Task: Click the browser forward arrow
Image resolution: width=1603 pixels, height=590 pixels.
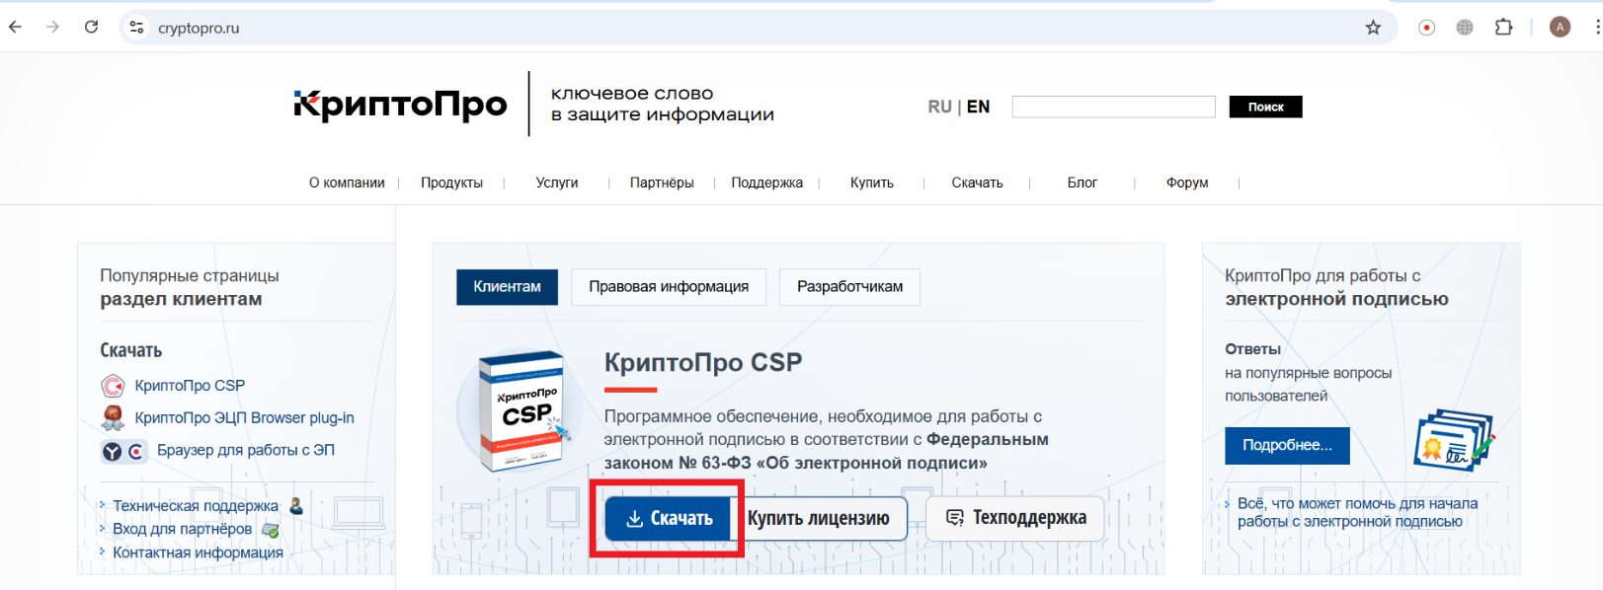Action: coord(53,28)
